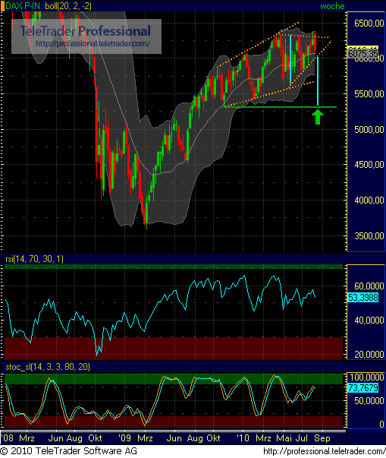Click the 4000,00 price axis label

[x=369, y=201]
